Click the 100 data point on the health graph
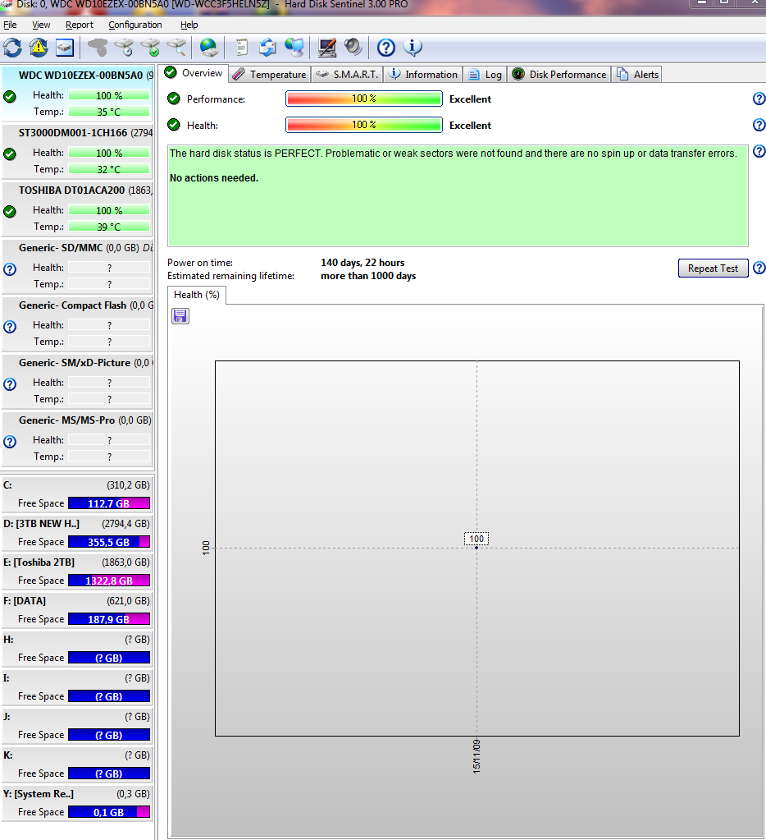The width and height of the screenshot is (766, 840). pos(476,547)
